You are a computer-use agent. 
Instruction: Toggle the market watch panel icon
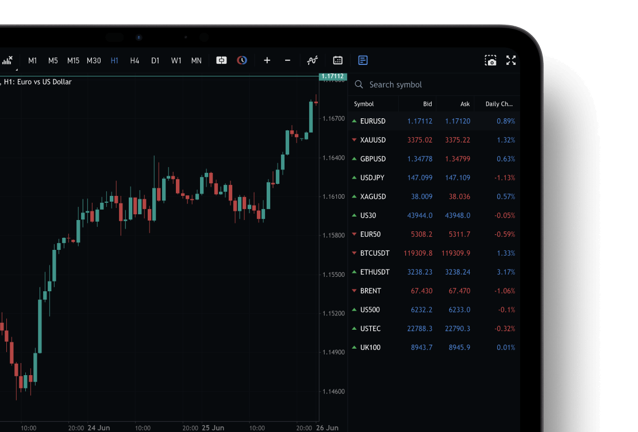point(363,60)
